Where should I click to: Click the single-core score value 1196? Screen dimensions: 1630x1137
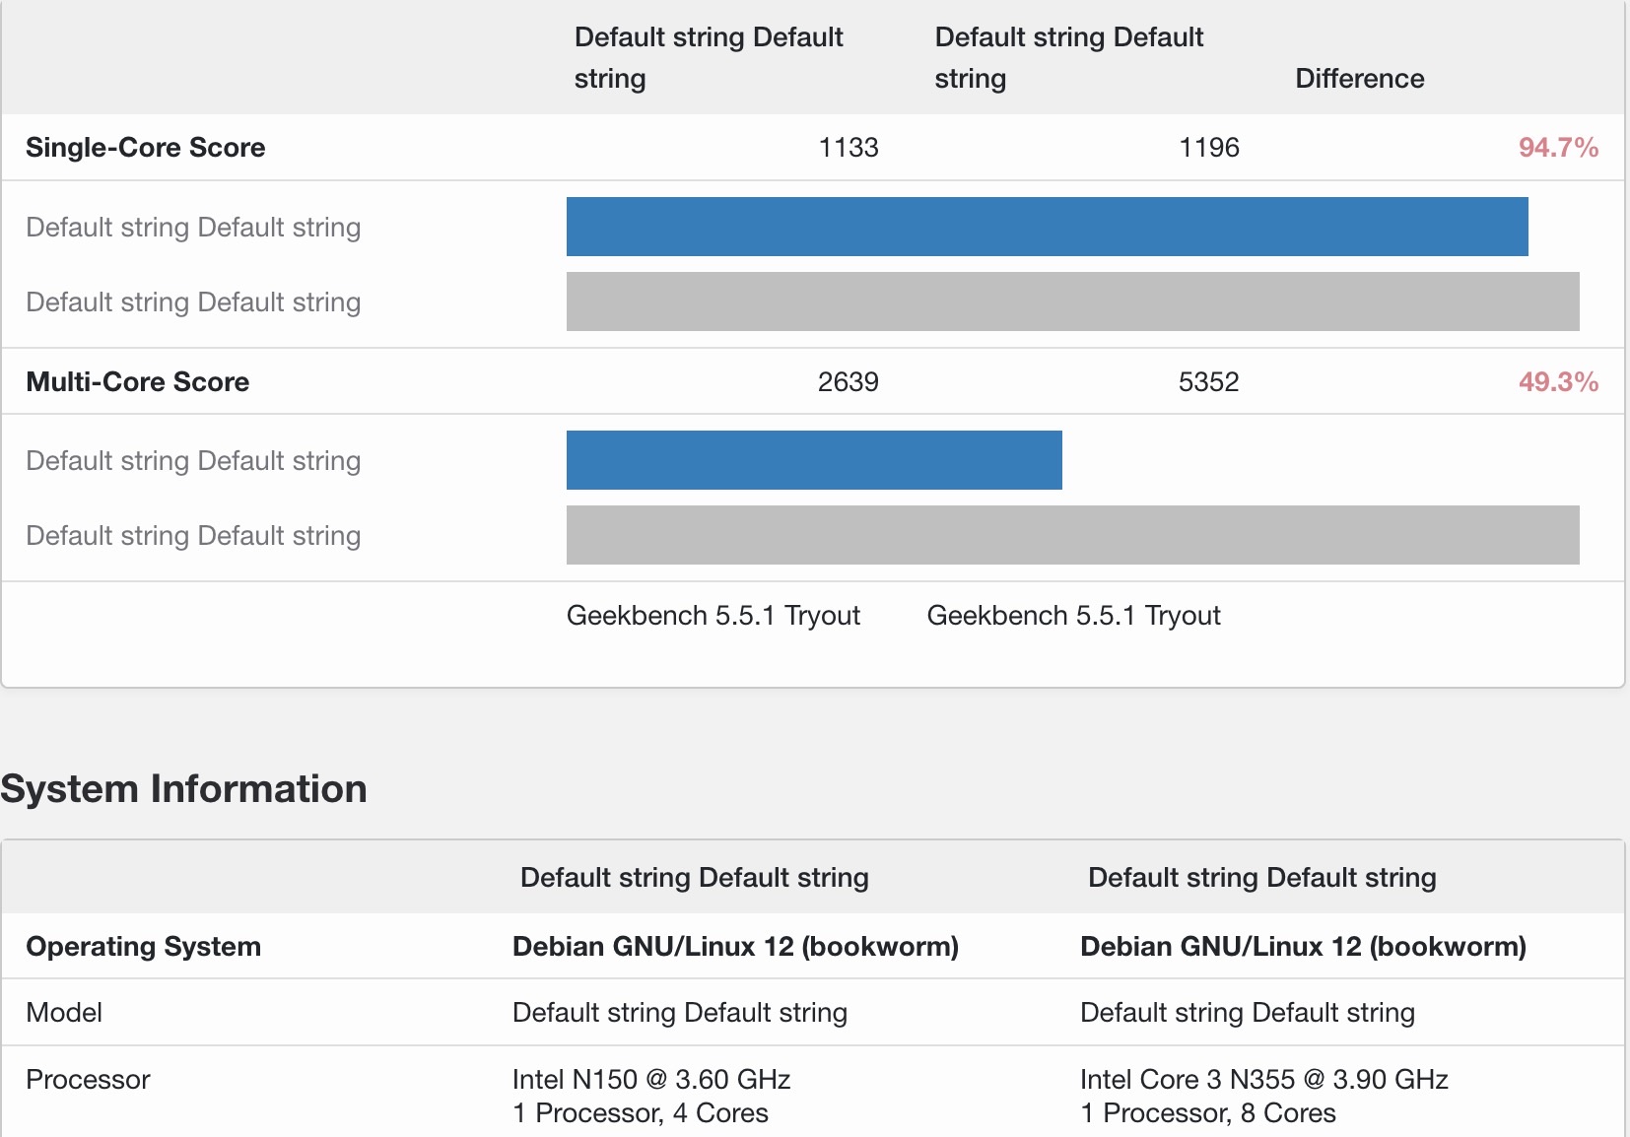click(x=1208, y=148)
